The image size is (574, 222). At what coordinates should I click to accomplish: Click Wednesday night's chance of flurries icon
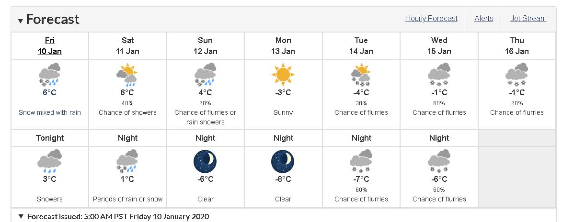pos(439,161)
